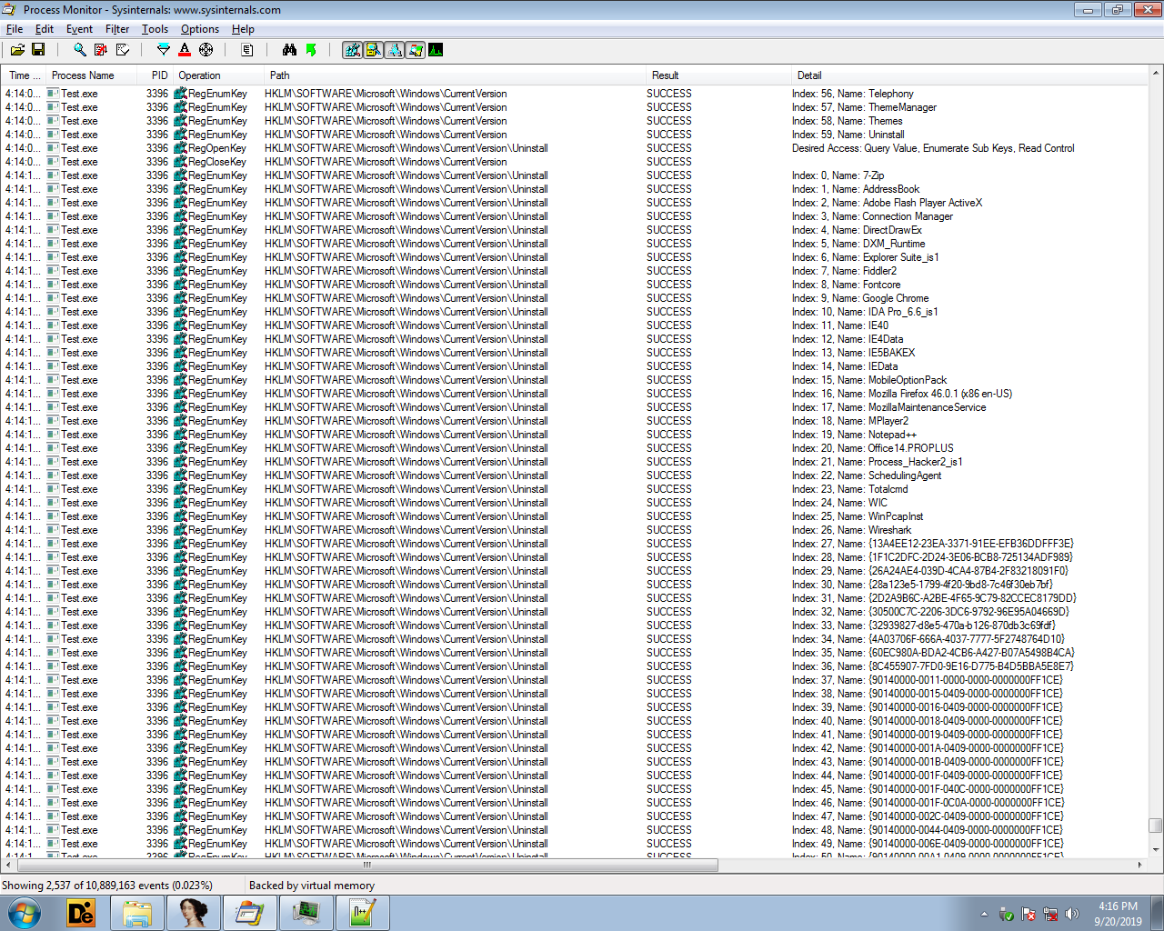
Task: Click the Action Center flag tray icon
Action: [x=1029, y=914]
